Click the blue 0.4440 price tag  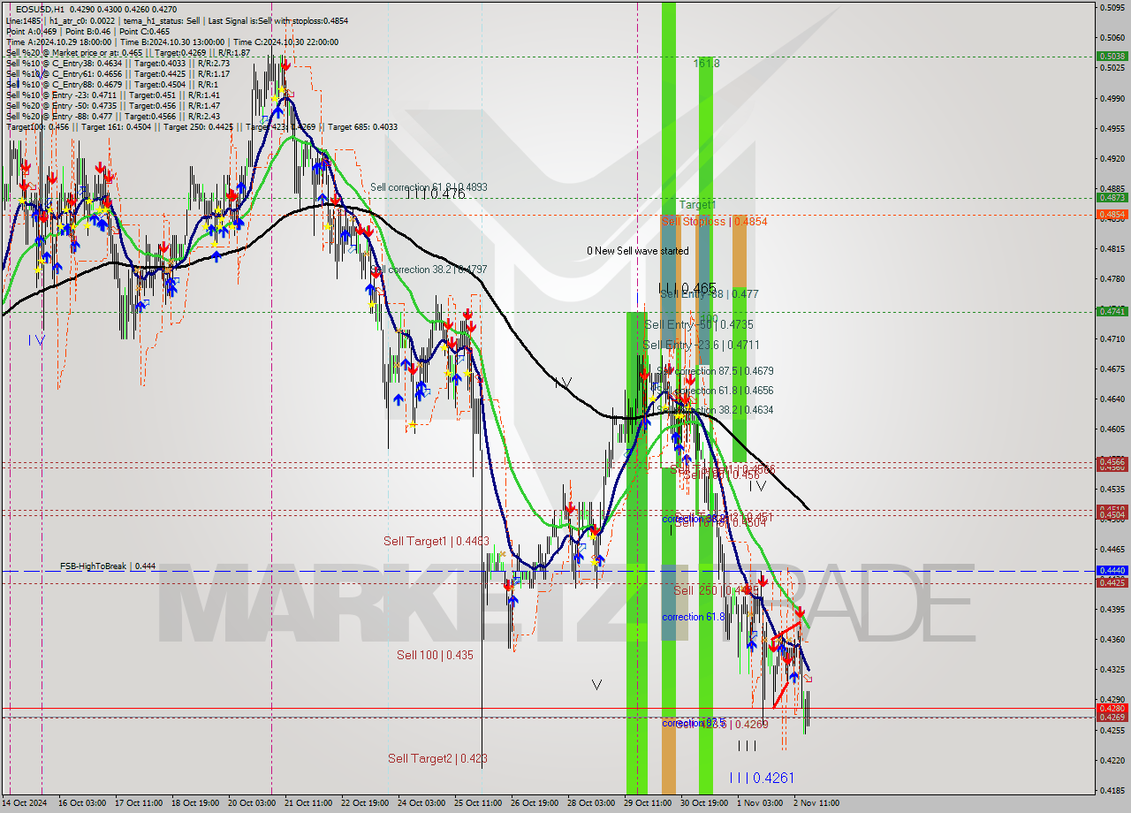coord(1112,571)
